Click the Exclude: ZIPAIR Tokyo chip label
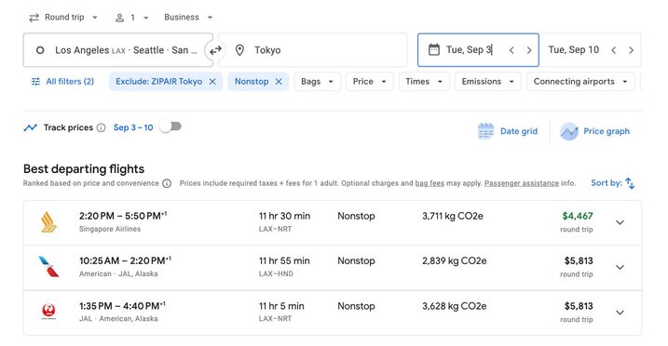The width and height of the screenshot is (668, 346). [x=159, y=82]
